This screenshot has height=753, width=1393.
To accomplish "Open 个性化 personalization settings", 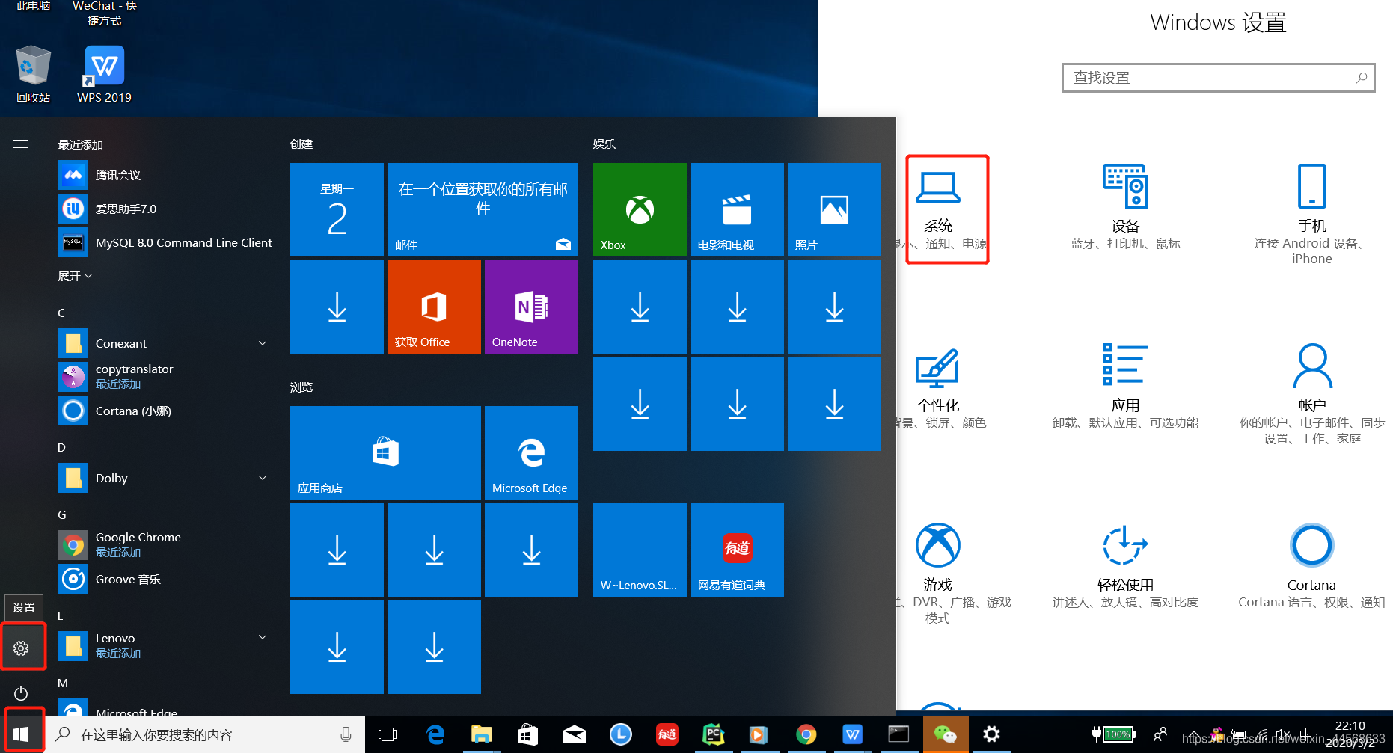I will pyautogui.click(x=940, y=389).
